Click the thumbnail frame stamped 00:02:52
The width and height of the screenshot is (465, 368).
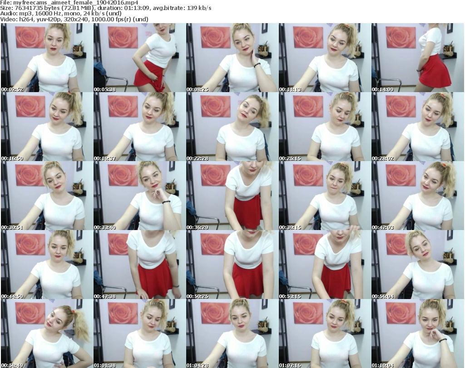47,58
